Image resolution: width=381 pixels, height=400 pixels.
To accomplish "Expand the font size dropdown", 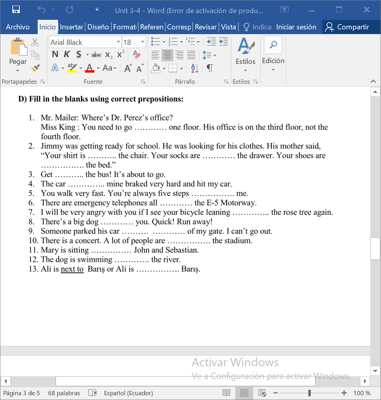I will [x=142, y=42].
